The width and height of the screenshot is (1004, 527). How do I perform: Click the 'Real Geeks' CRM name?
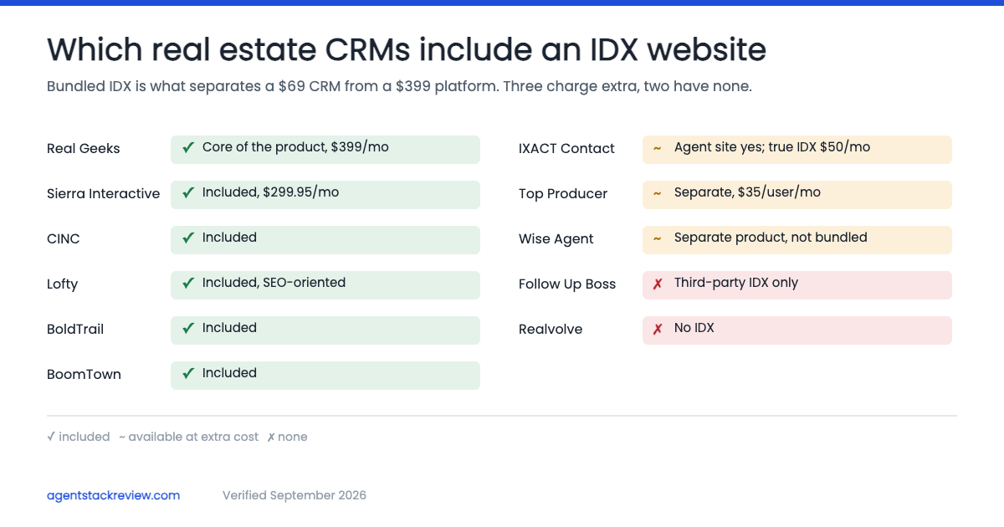click(84, 149)
